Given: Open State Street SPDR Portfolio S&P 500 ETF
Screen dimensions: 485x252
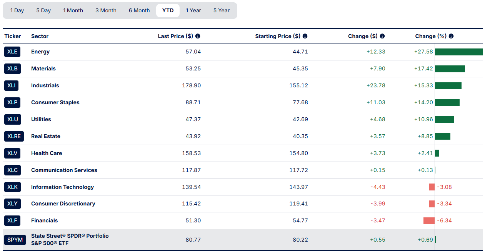Looking at the screenshot, I should pyautogui.click(x=70, y=239).
